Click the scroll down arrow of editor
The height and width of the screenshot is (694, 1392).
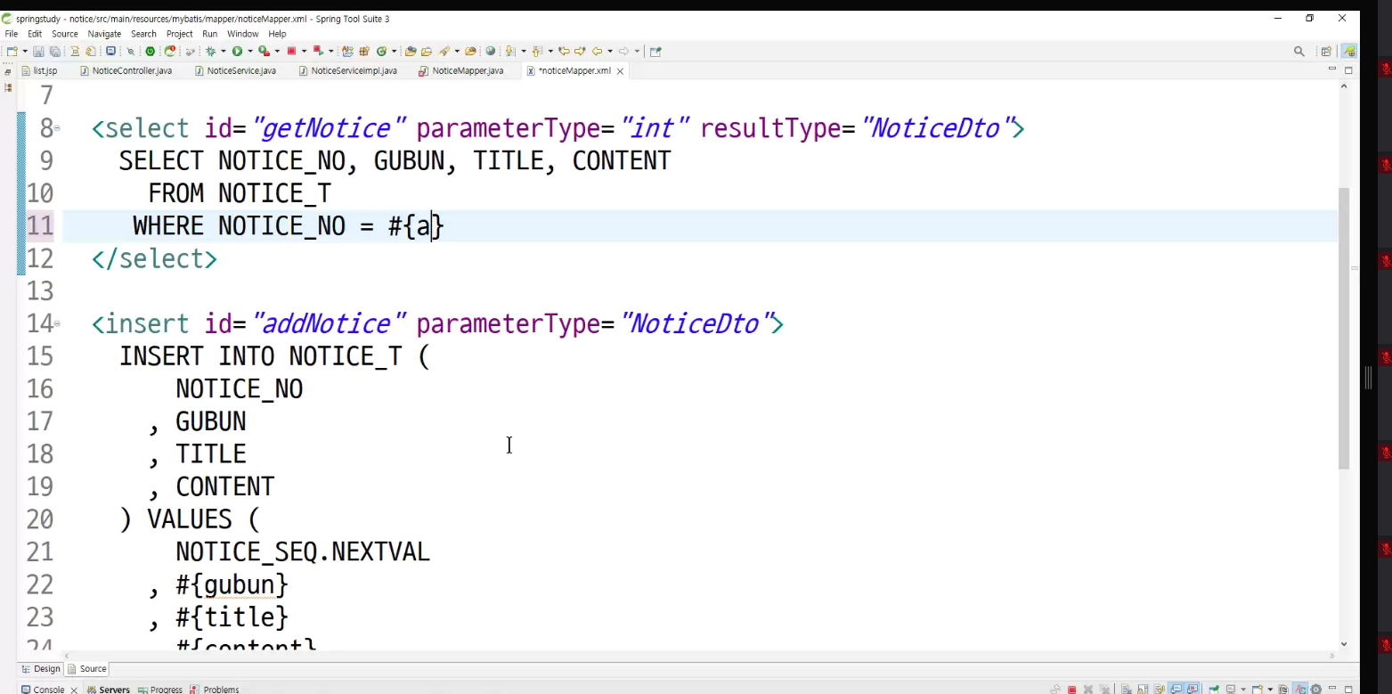point(1344,644)
